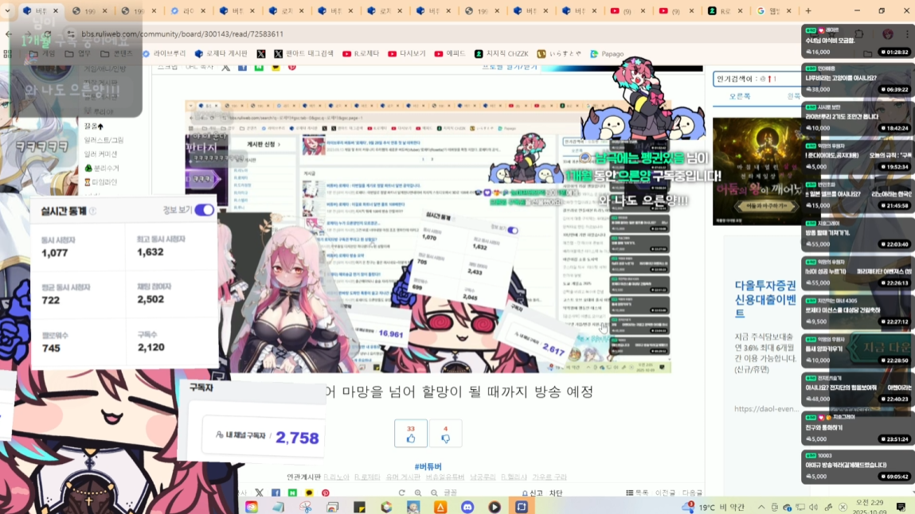
Task: Show hidden system tray icons
Action: 763,507
